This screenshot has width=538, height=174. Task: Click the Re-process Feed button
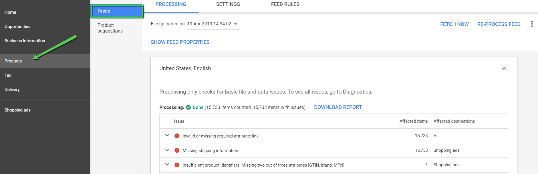(x=499, y=24)
